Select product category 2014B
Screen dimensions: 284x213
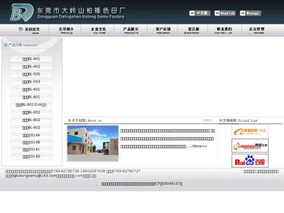31,142
